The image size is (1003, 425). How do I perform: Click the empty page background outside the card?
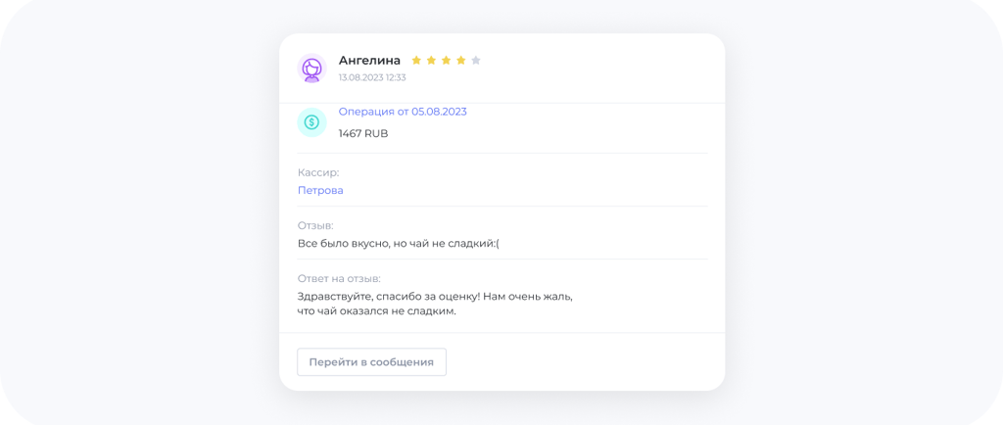tap(141, 211)
